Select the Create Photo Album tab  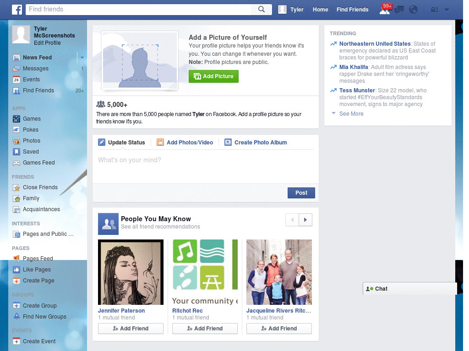(x=256, y=143)
